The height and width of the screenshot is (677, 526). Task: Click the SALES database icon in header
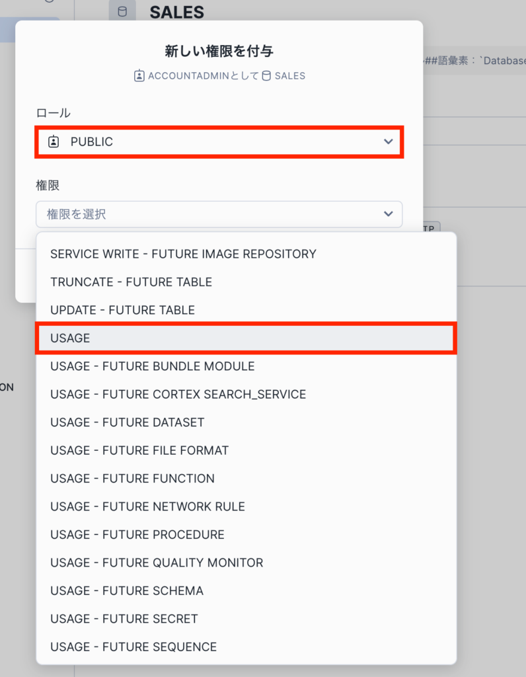tap(122, 12)
